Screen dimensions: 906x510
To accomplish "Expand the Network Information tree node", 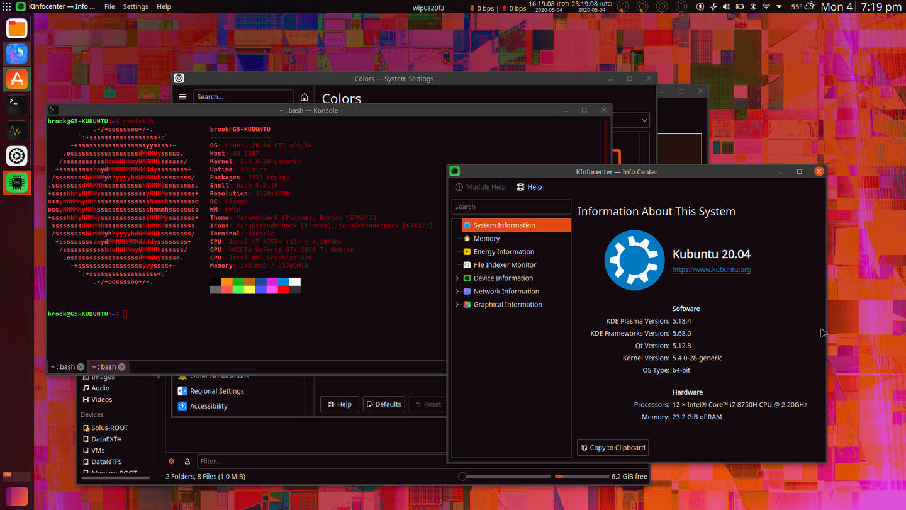I will pos(457,292).
